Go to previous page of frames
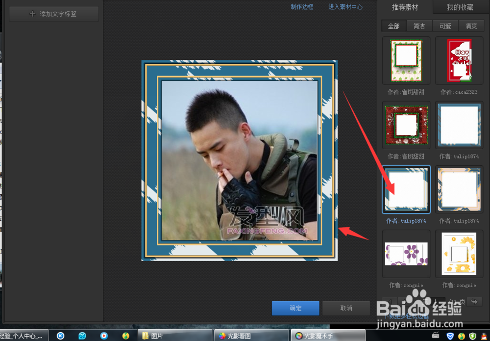The height and width of the screenshot is (341, 490). [x=390, y=302]
